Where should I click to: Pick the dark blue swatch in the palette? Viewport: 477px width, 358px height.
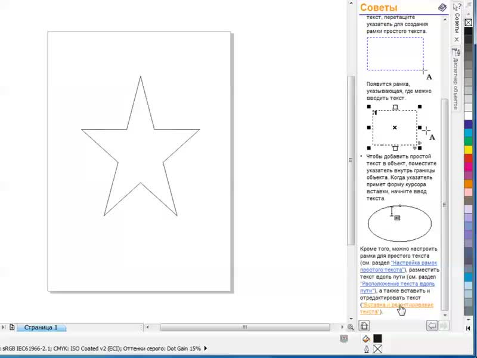pyautogui.click(x=469, y=125)
